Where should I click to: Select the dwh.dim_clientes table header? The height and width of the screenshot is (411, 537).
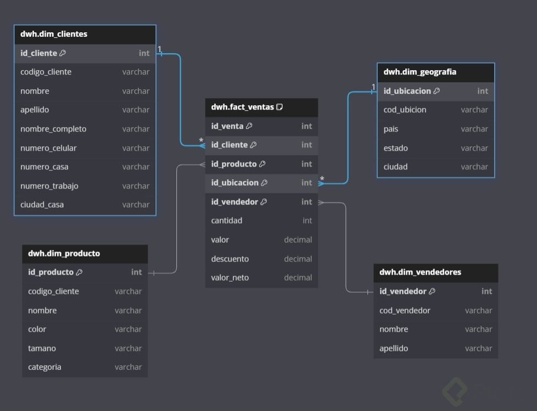point(85,34)
